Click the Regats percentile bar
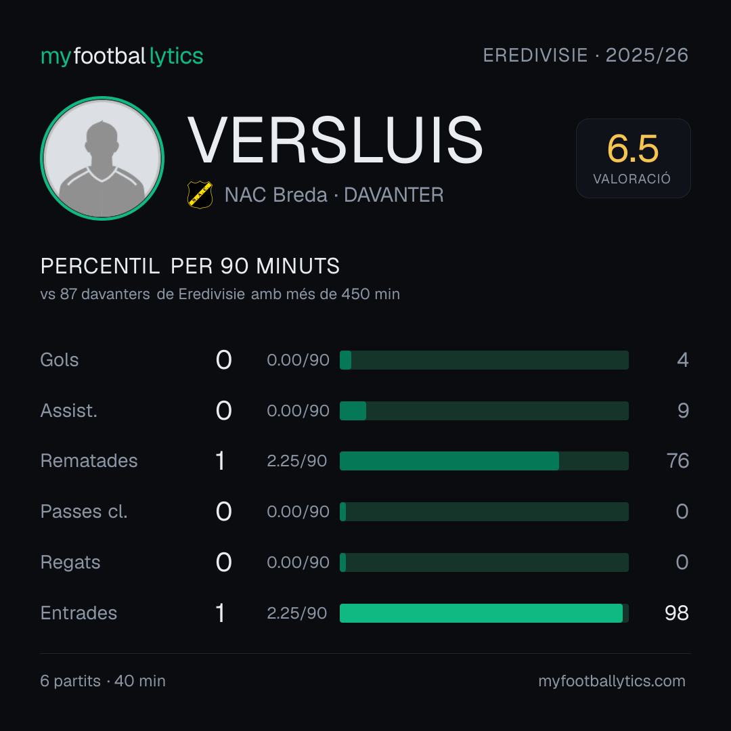 pyautogui.click(x=484, y=562)
